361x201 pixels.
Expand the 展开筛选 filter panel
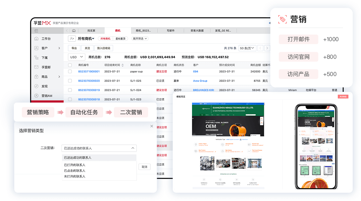click(140, 39)
